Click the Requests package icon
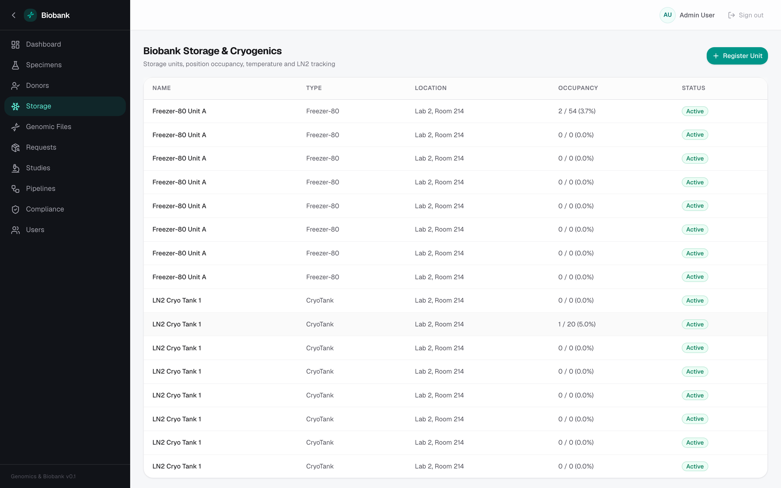 (15, 147)
